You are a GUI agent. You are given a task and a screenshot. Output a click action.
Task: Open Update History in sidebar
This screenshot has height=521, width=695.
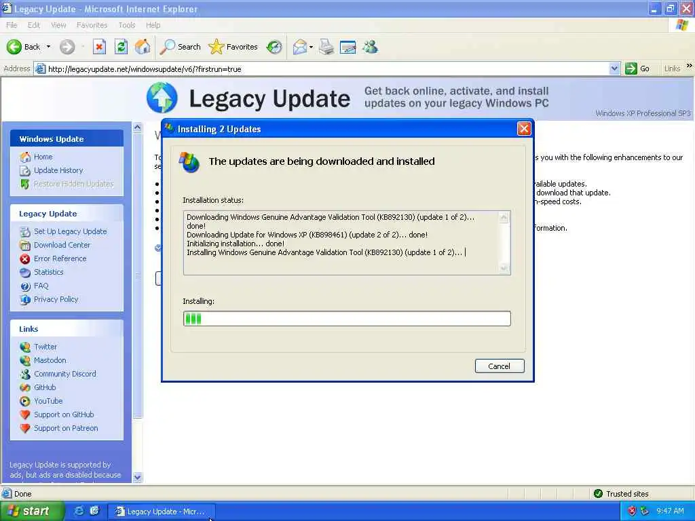pyautogui.click(x=58, y=170)
